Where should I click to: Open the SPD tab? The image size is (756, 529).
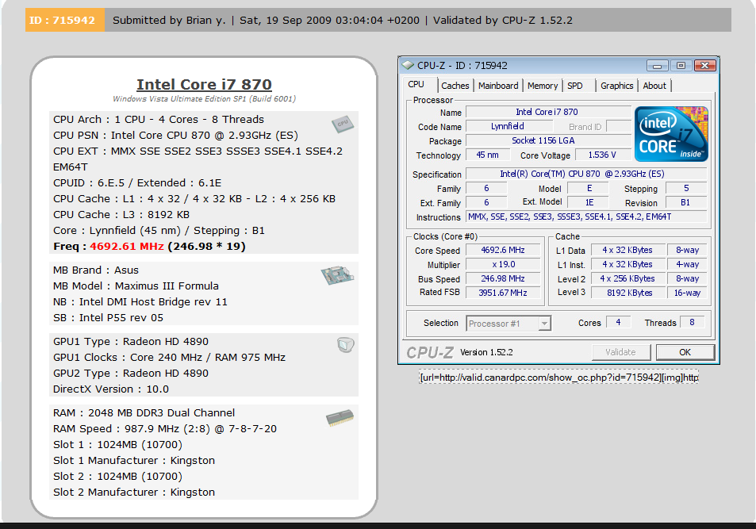pos(574,86)
